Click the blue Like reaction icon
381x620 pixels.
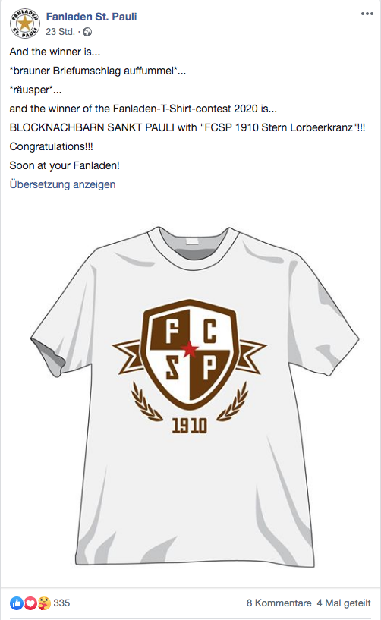point(17,603)
